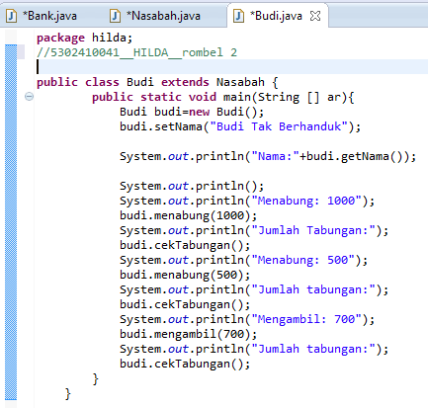
Task: Collapse the main method fold marker
Action: click(29, 97)
